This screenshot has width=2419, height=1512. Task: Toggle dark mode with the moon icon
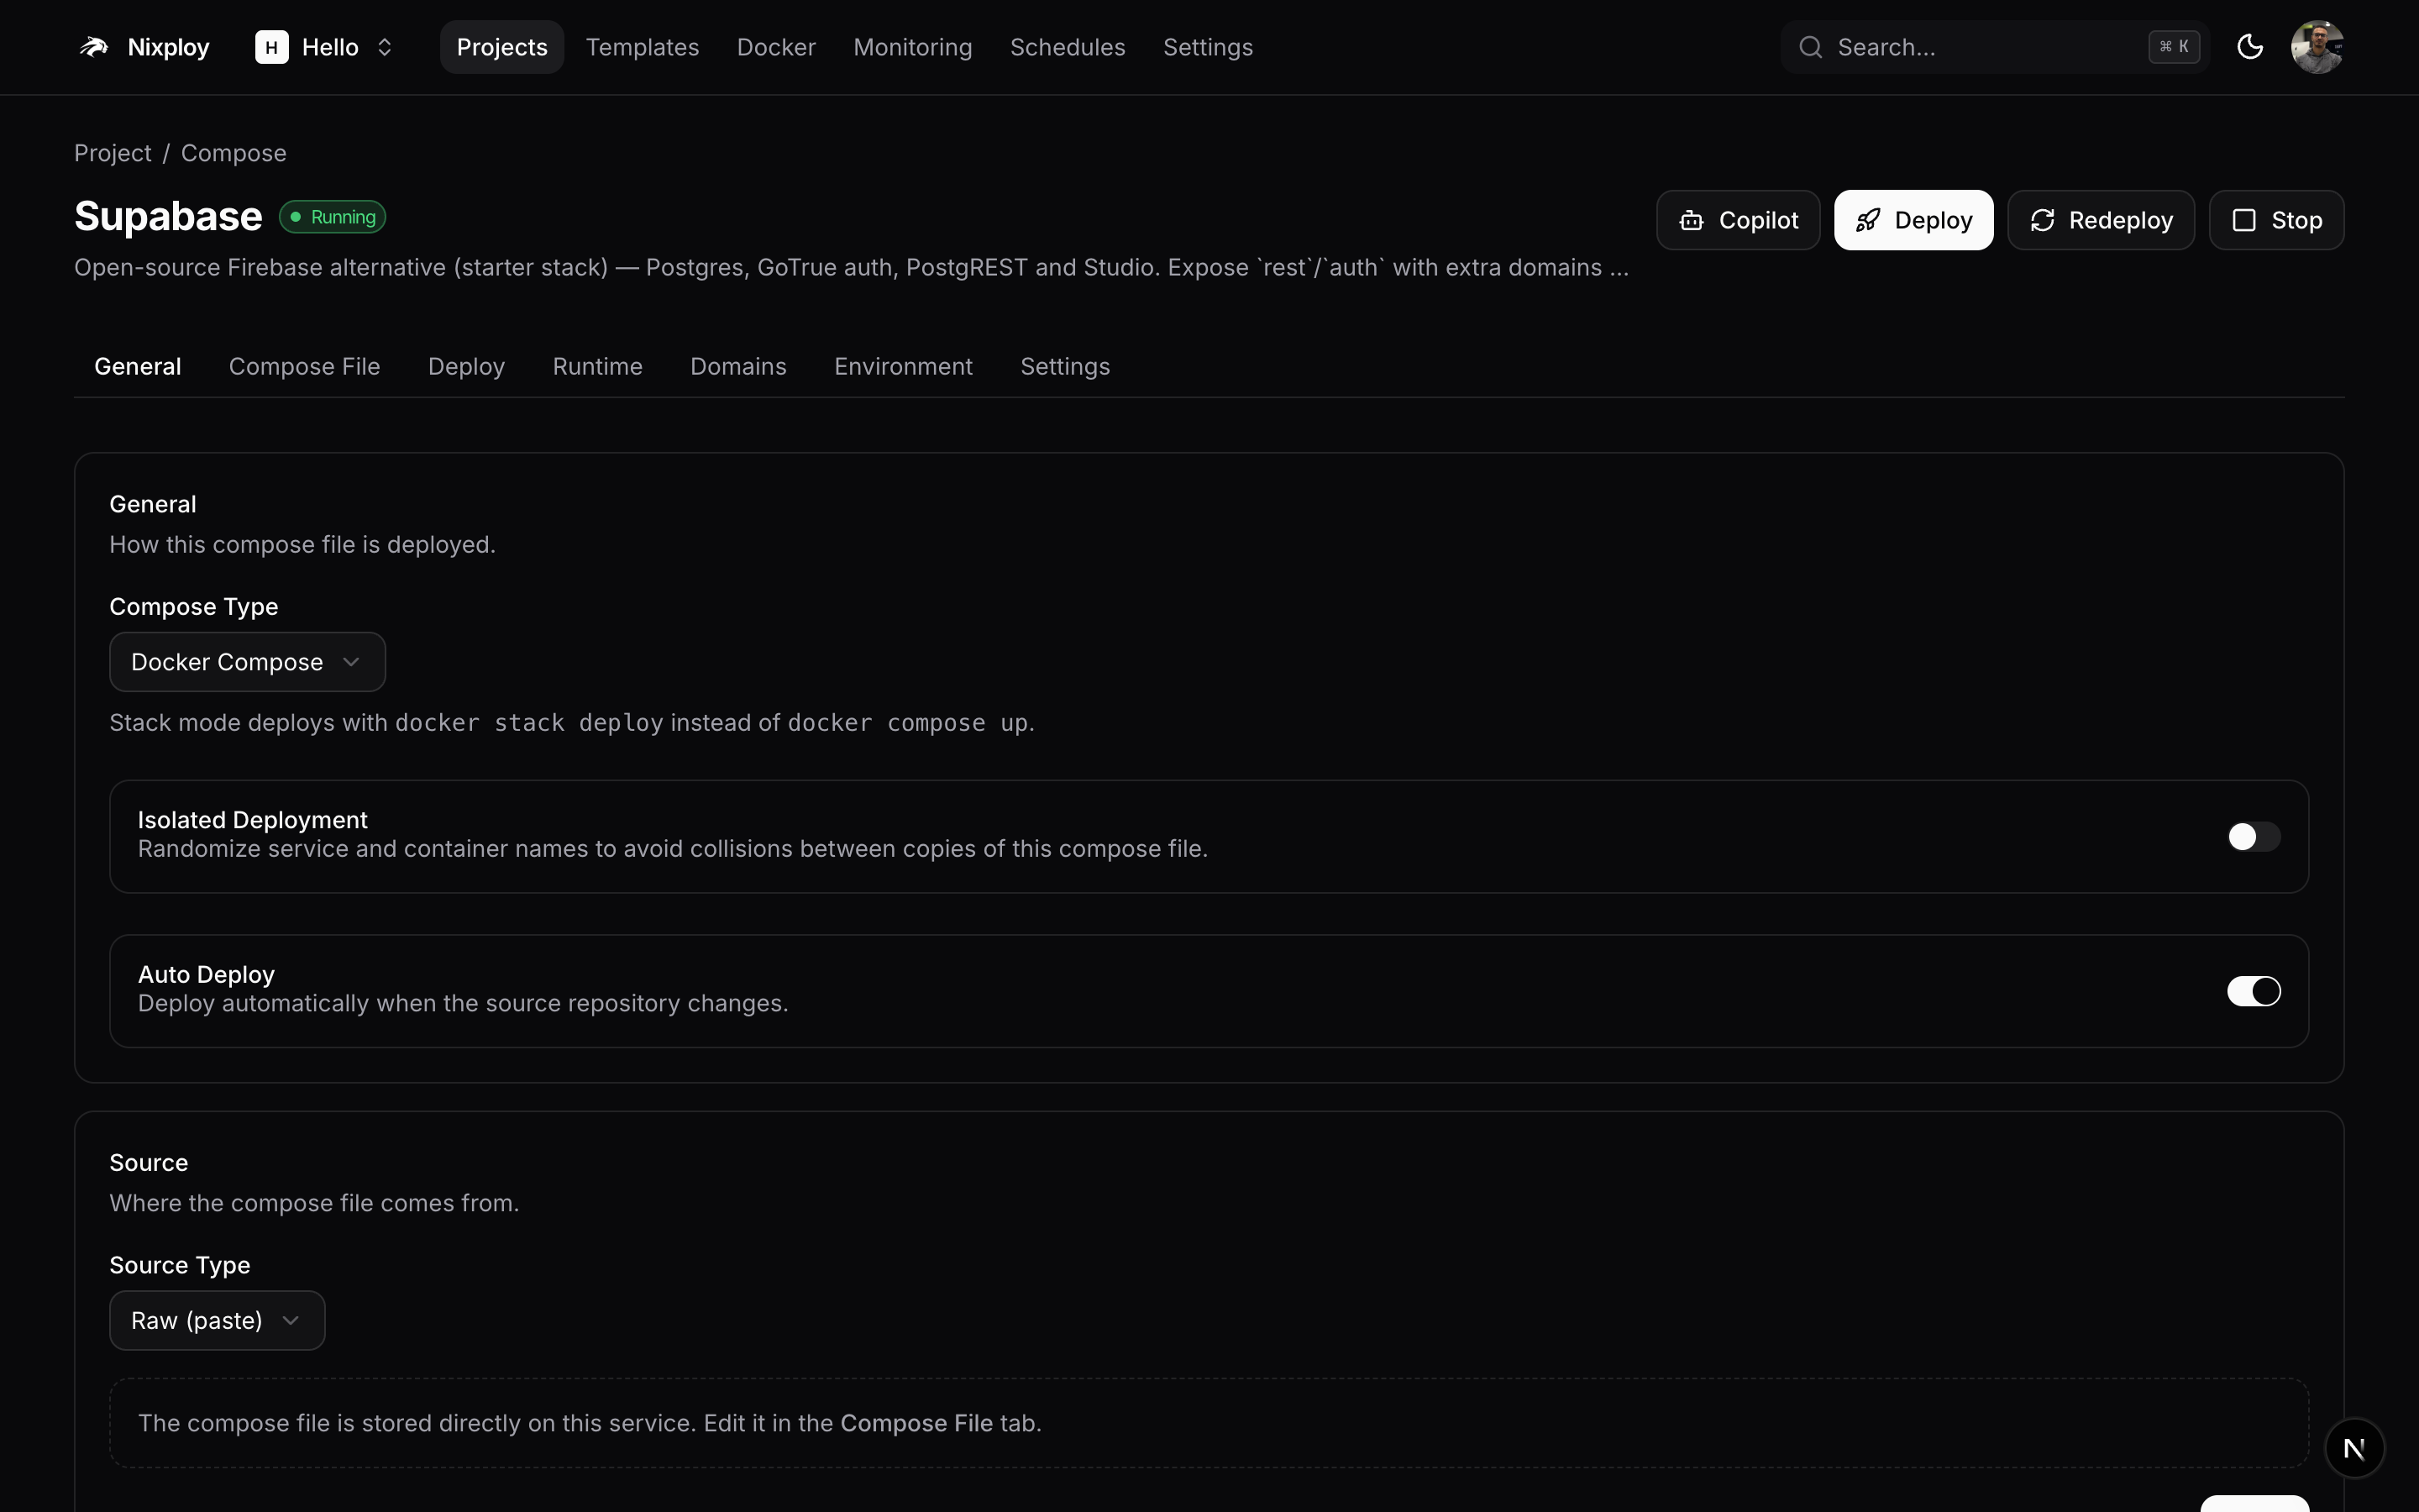pos(2249,47)
